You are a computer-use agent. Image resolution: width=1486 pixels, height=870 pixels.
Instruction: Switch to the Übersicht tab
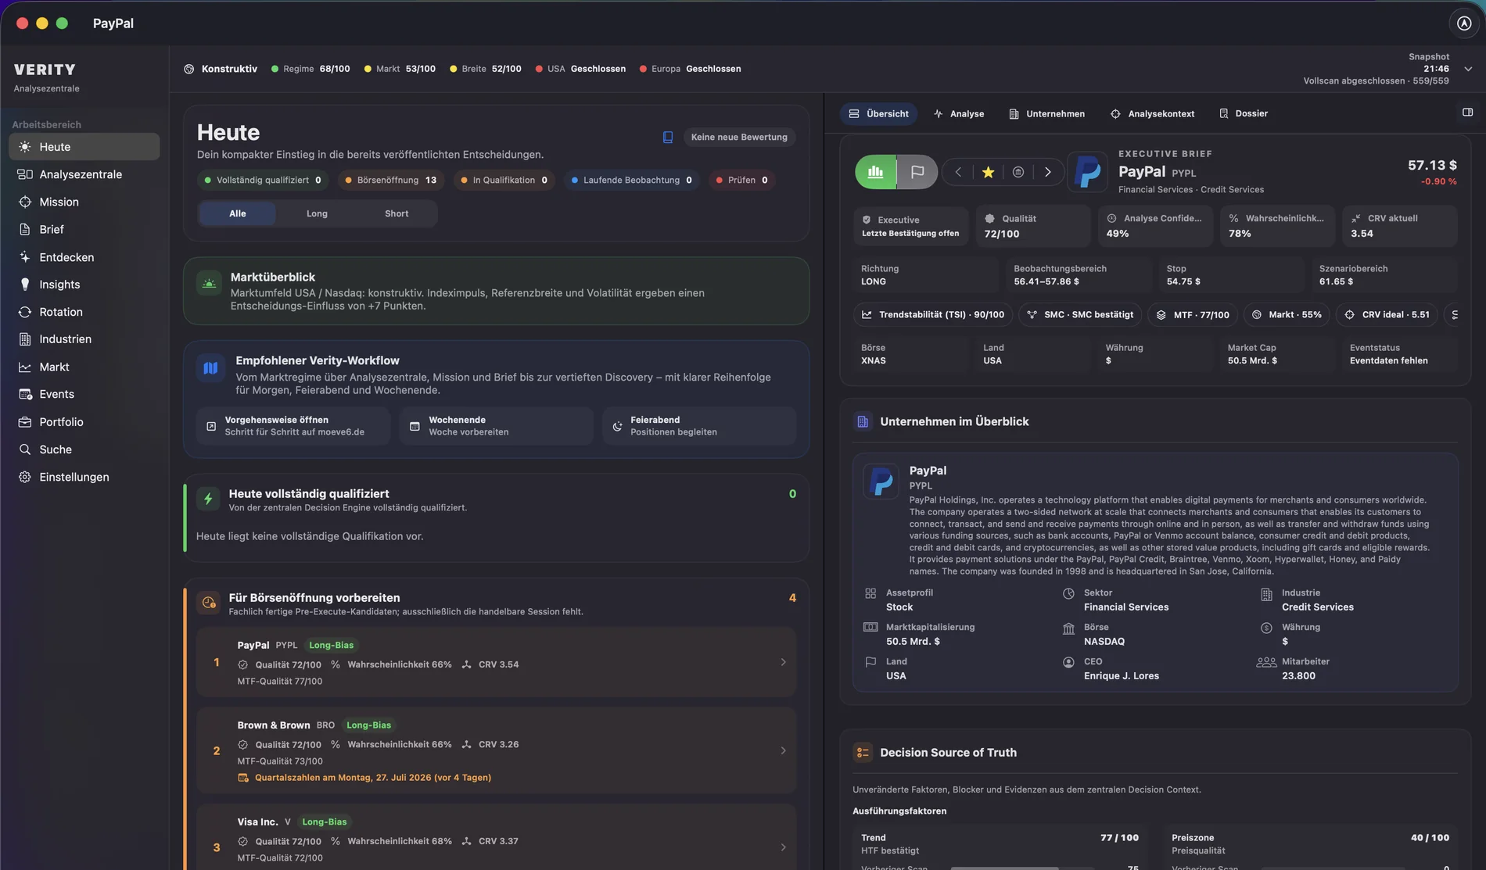[x=879, y=113]
